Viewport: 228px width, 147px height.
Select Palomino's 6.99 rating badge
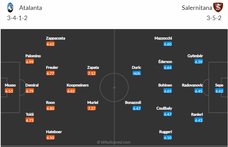[x=30, y=62]
